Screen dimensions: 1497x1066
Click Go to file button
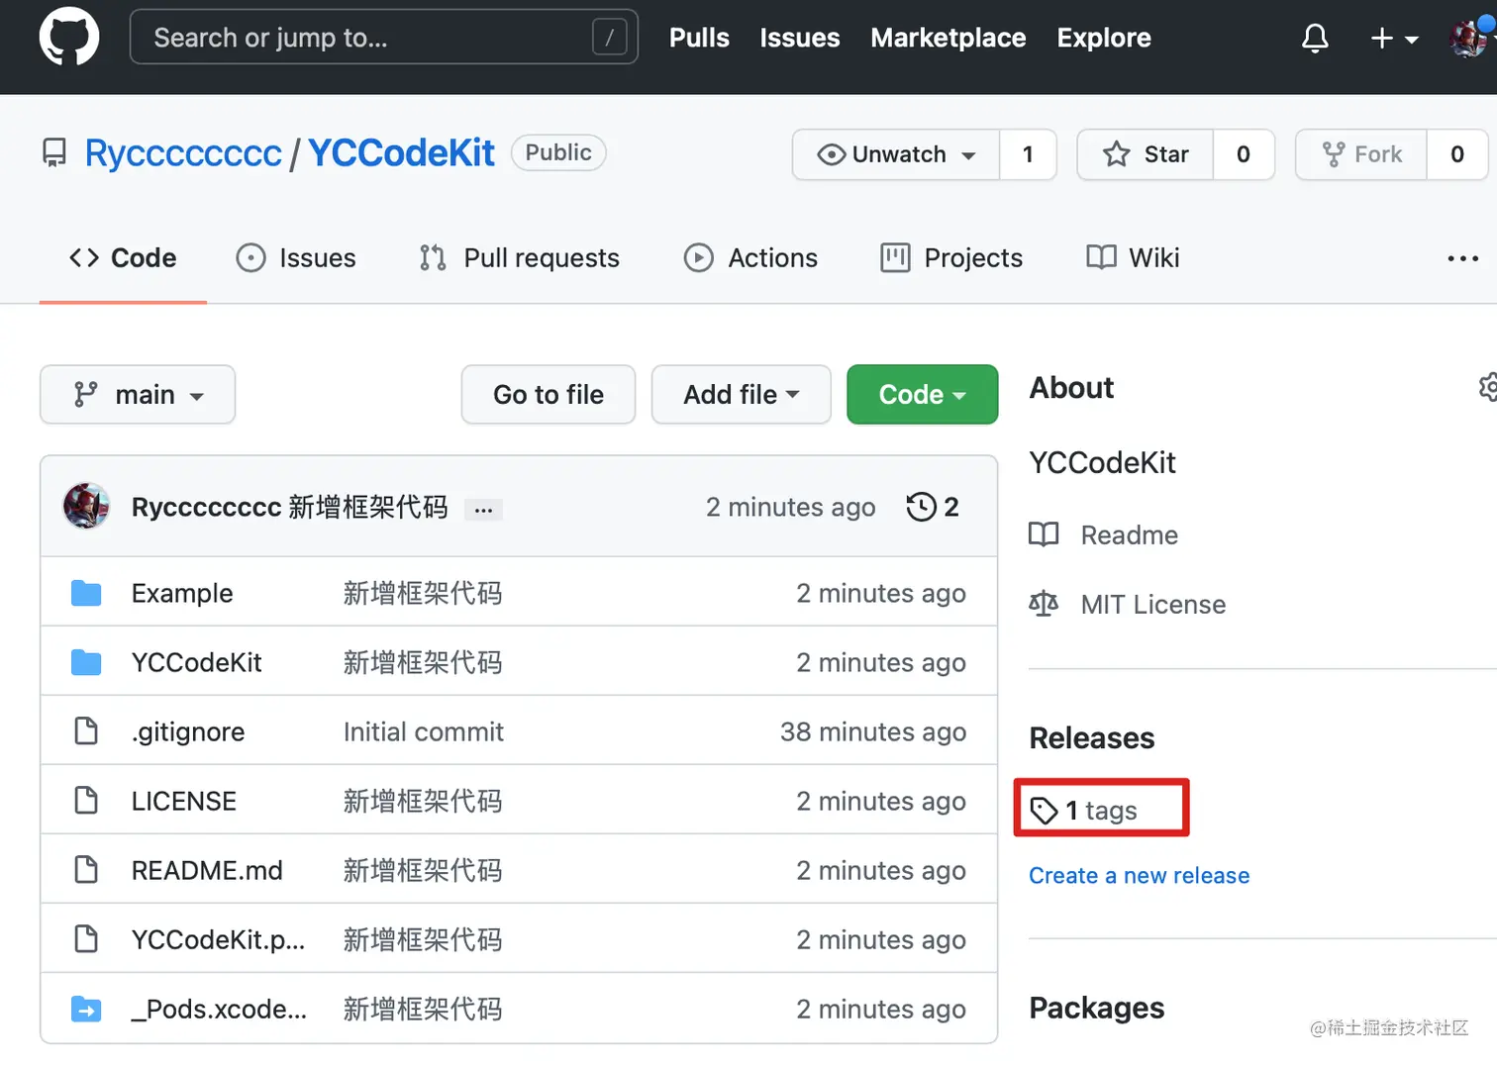pyautogui.click(x=549, y=395)
